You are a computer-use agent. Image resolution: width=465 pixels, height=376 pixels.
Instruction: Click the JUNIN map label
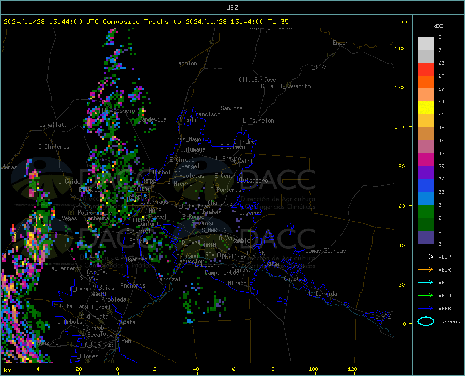(209, 245)
